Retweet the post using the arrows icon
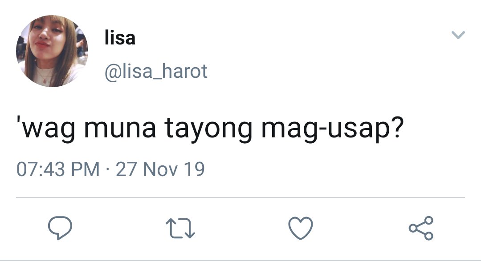The width and height of the screenshot is (481, 269). [x=180, y=228]
